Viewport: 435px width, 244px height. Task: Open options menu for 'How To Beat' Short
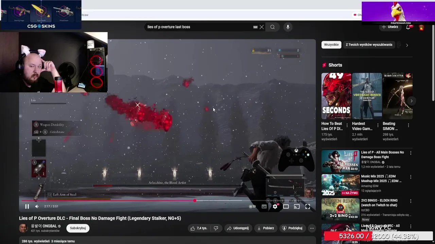pyautogui.click(x=347, y=125)
